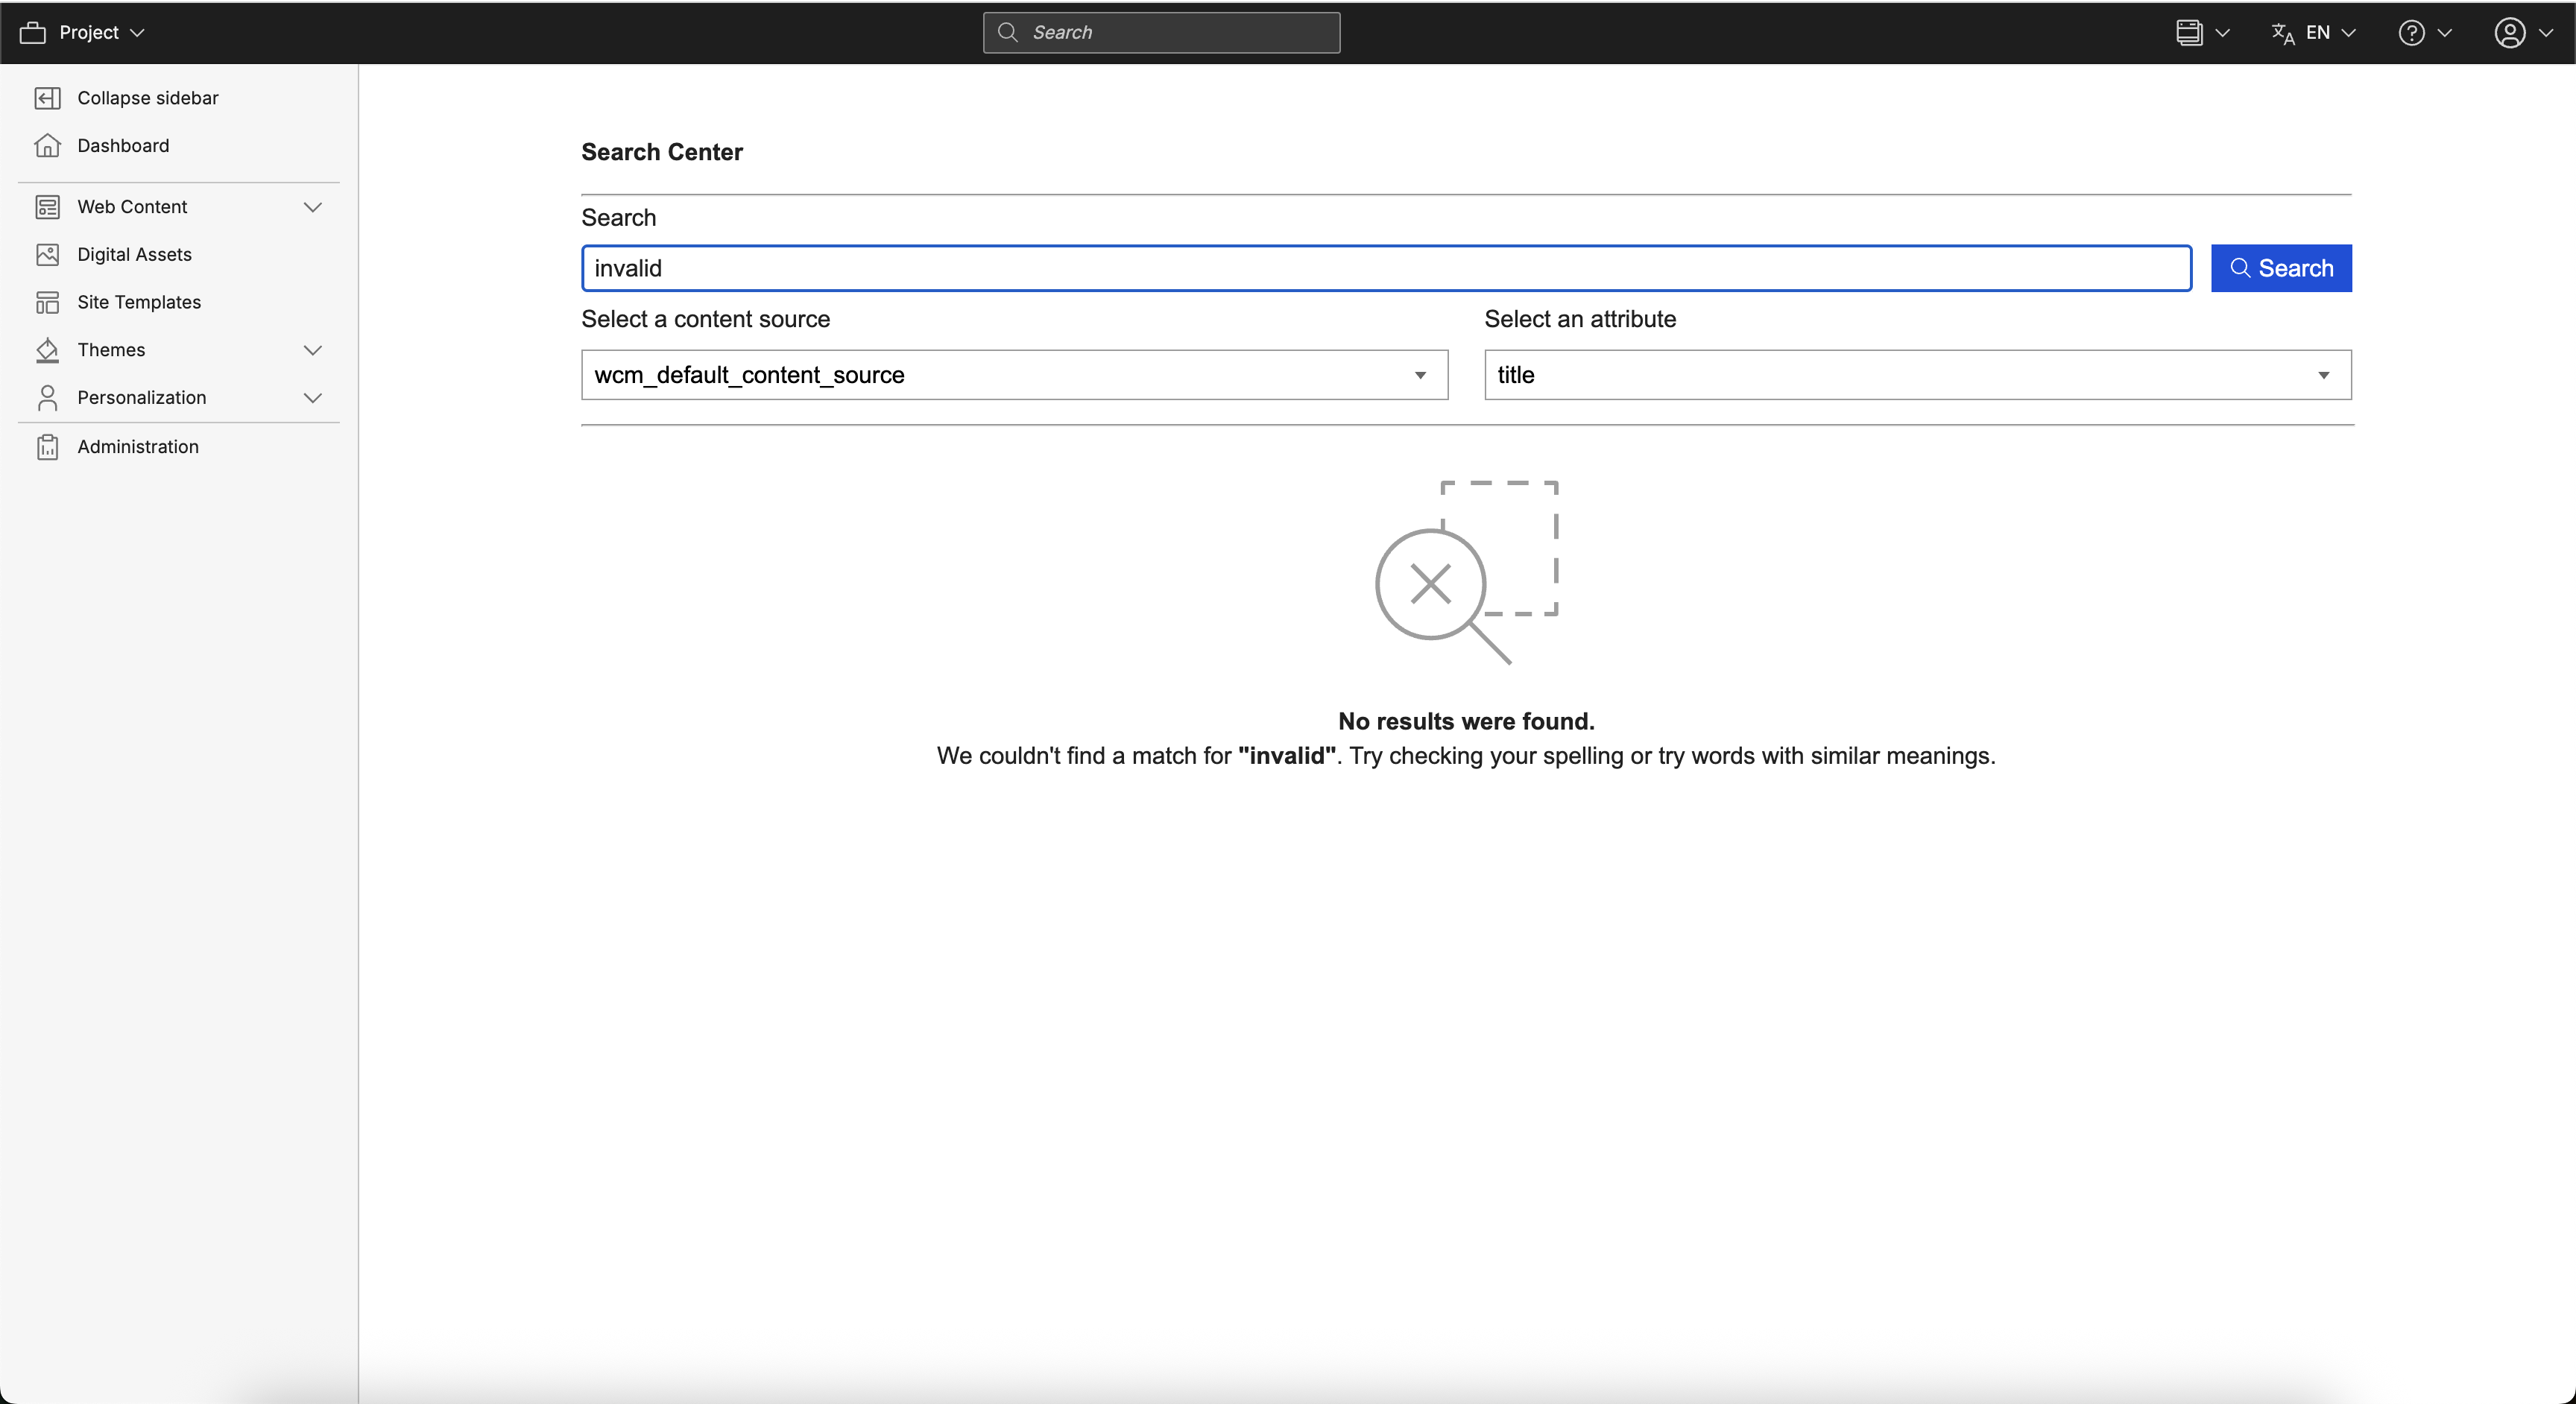The width and height of the screenshot is (2576, 1404).
Task: Click into the top bar Search field
Action: click(x=1161, y=33)
